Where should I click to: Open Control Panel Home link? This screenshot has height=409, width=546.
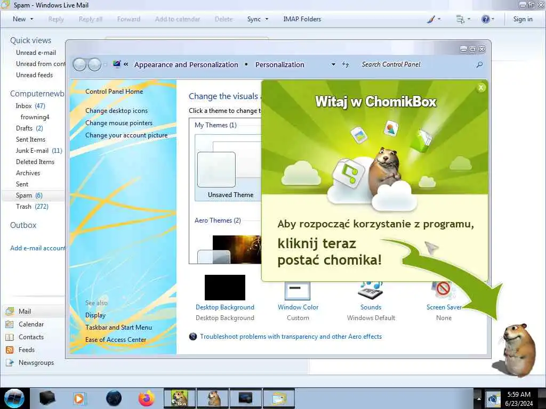[x=114, y=92]
